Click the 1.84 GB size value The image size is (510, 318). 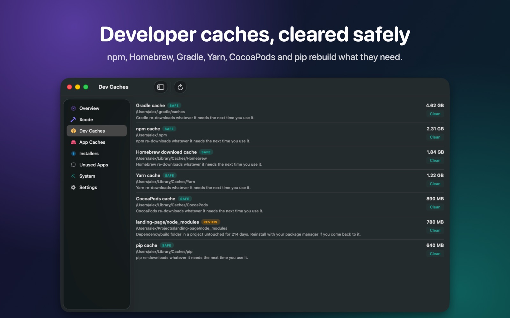tap(435, 152)
